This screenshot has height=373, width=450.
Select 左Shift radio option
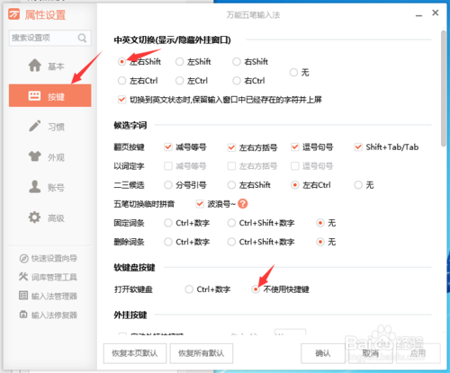click(179, 62)
